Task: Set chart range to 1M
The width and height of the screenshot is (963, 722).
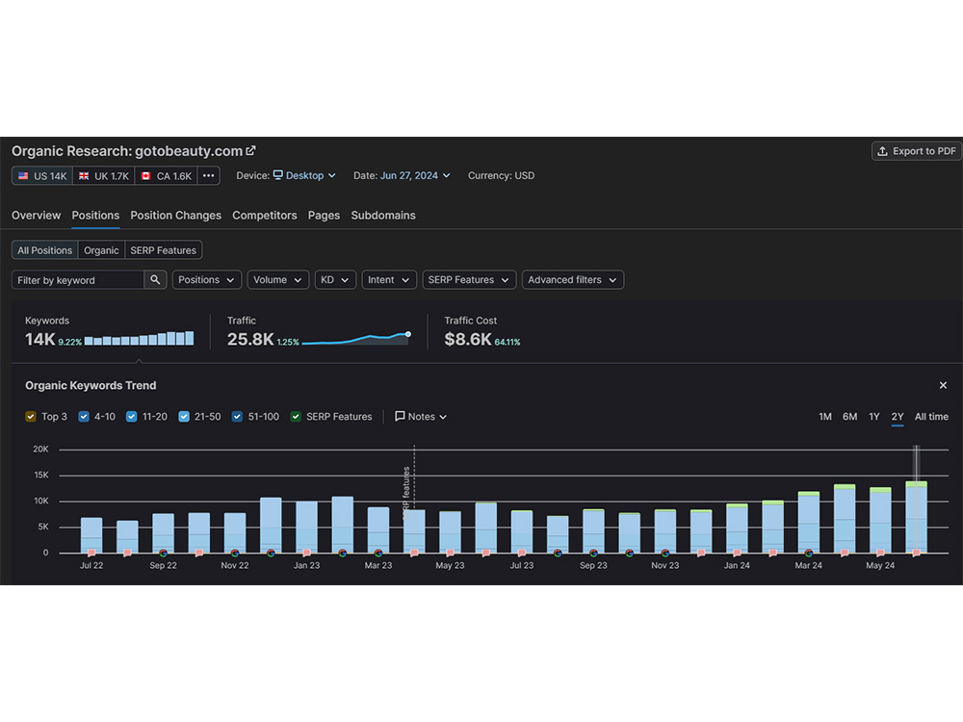Action: (x=825, y=417)
